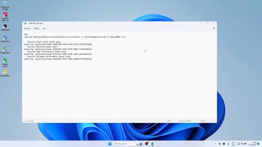Screen dimensions: 262x147
Task: Select the Google Docs desktop shortcut
Action: pos(5,39)
